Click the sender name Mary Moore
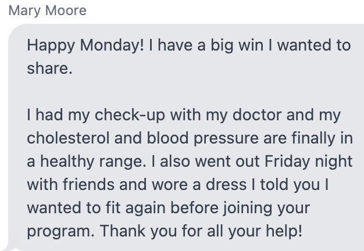Image resolution: width=364 pixels, height=251 pixels. (x=47, y=10)
